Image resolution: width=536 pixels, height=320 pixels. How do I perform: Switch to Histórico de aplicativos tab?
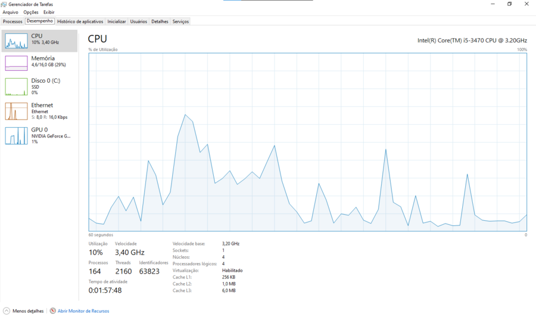pos(80,21)
